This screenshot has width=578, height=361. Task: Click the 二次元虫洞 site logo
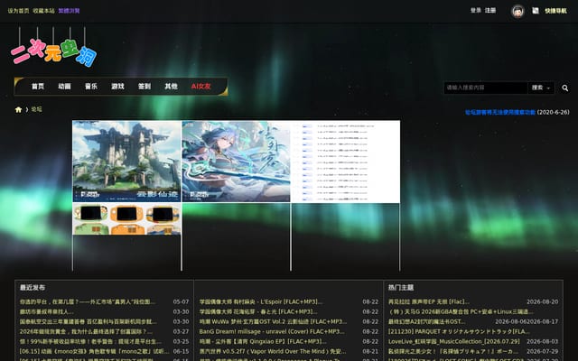click(54, 48)
